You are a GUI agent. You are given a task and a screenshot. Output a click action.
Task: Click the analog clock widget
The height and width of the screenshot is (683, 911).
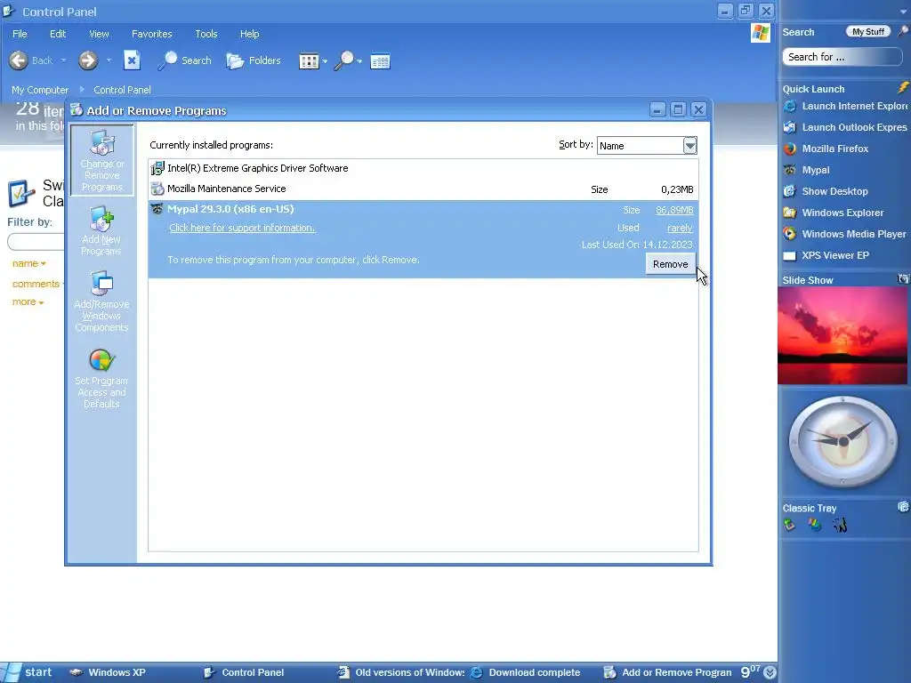pyautogui.click(x=843, y=441)
